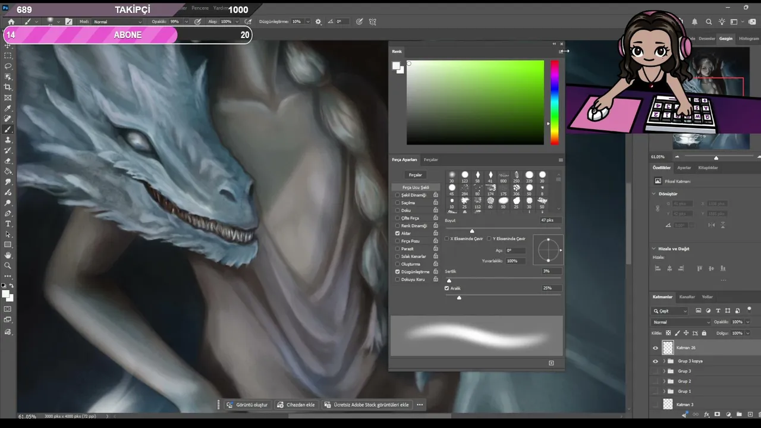761x428 pixels.
Task: Disable the Düzgünleştirme checkbox
Action: tap(398, 272)
